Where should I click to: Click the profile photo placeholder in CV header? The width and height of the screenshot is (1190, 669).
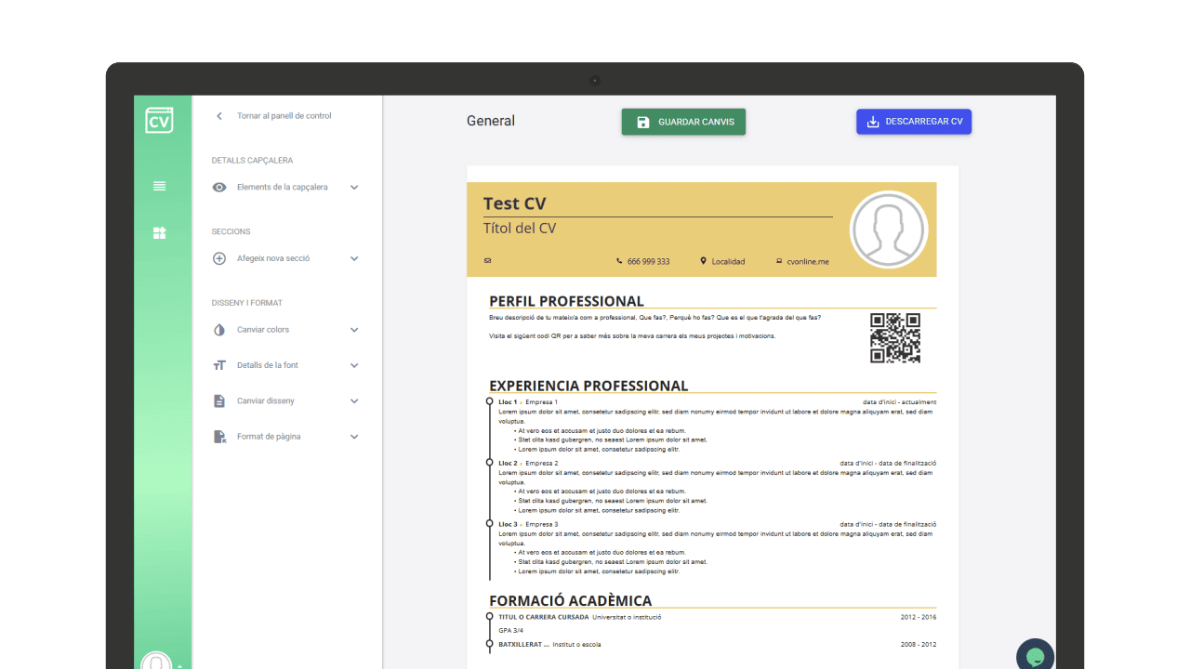pos(889,230)
